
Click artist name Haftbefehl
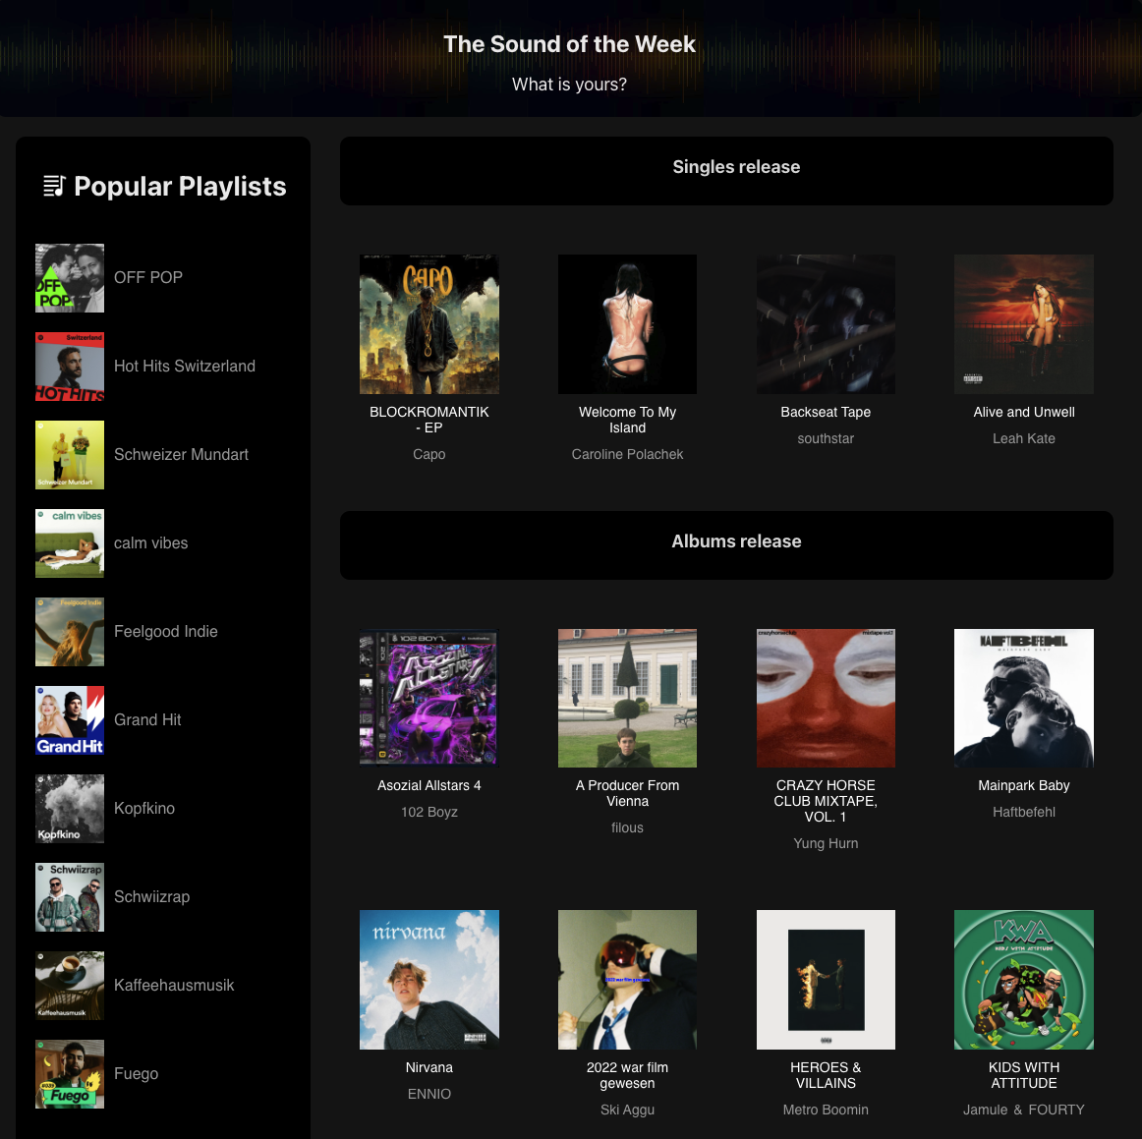tap(1024, 812)
